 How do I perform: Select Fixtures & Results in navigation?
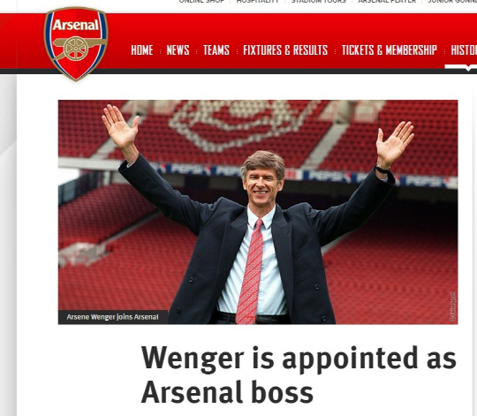[x=285, y=50]
